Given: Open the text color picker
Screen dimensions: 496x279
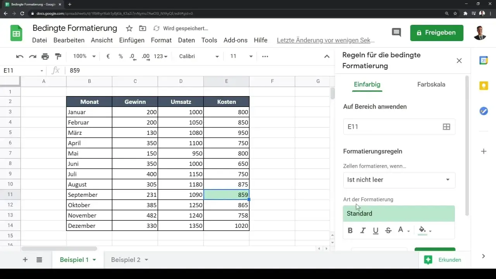Looking at the screenshot, I should (x=403, y=231).
